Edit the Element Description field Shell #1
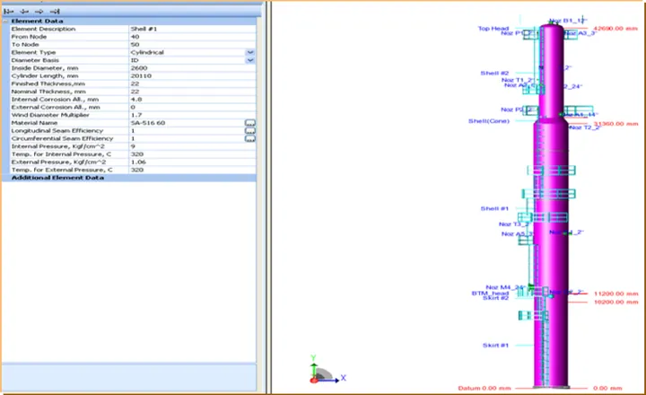The width and height of the screenshot is (646, 395). point(192,29)
